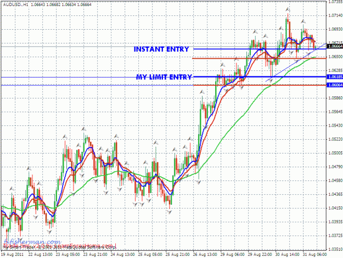Click price axis value 1.07140

(x=335, y=15)
